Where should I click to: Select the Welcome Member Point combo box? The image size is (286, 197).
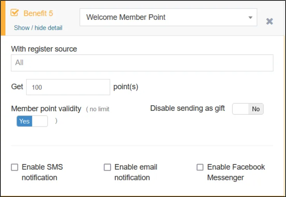tap(163, 17)
